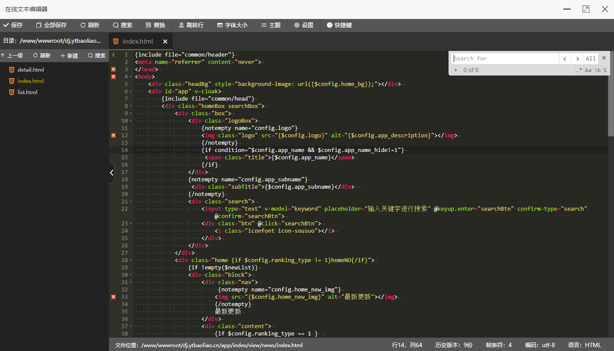This screenshot has width=614, height=351.
Task: Show the 快捷键 shortcuts list
Action: tap(339, 25)
